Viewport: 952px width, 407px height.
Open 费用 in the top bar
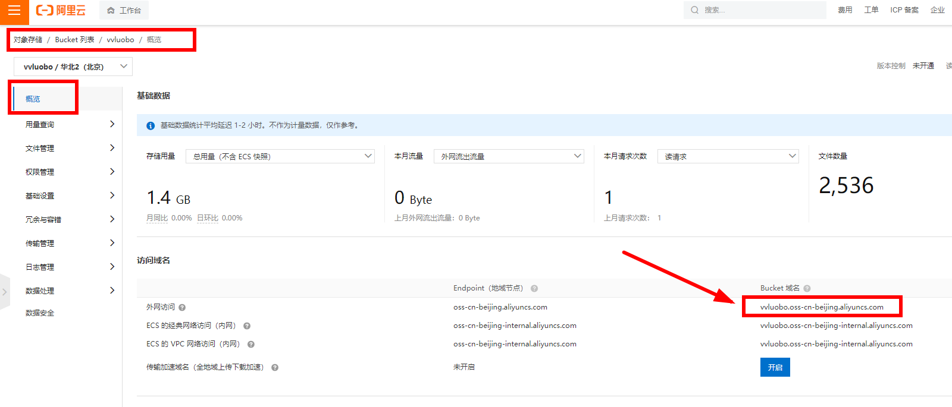click(845, 10)
